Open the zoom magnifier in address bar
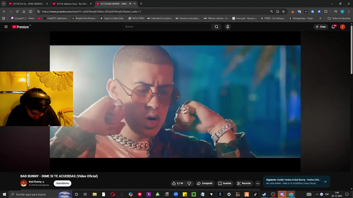 click(x=272, y=12)
